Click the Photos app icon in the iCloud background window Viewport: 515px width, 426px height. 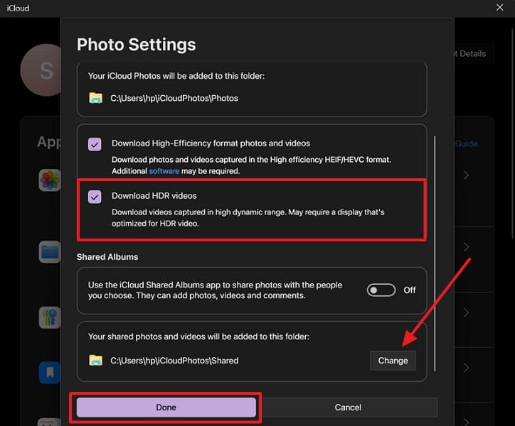click(49, 180)
